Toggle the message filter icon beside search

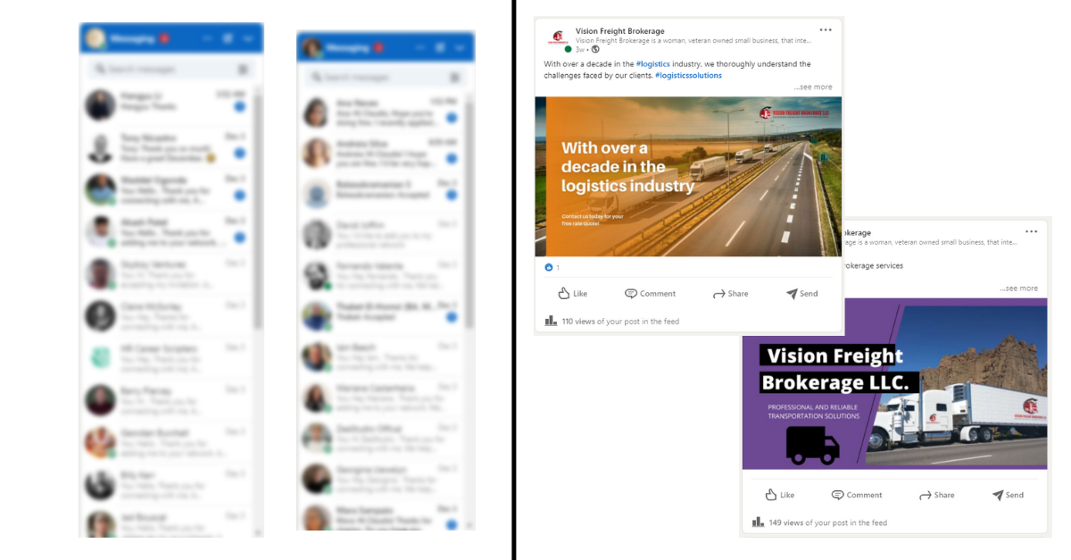pos(243,69)
